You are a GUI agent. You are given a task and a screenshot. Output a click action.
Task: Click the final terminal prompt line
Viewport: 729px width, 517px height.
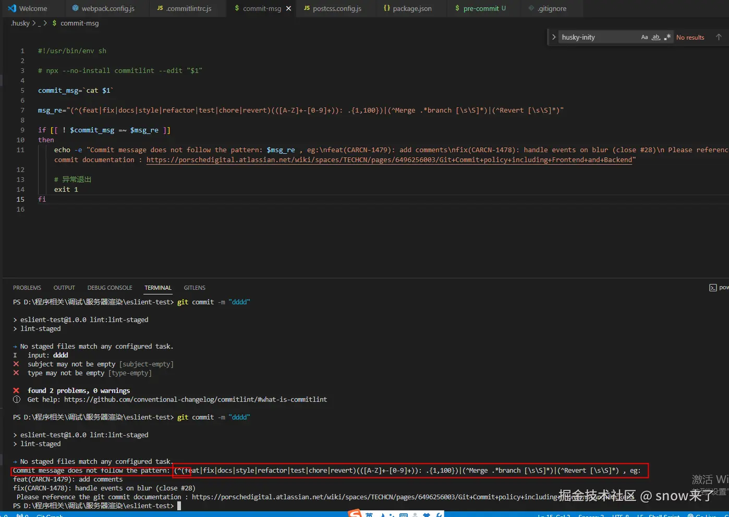(97, 506)
